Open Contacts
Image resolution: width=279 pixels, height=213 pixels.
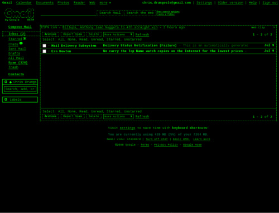16,74
